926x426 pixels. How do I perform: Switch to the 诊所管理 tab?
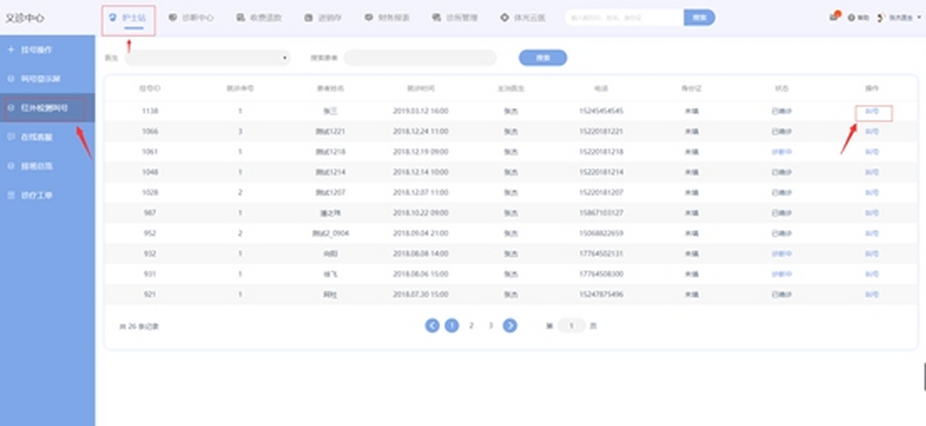[455, 17]
